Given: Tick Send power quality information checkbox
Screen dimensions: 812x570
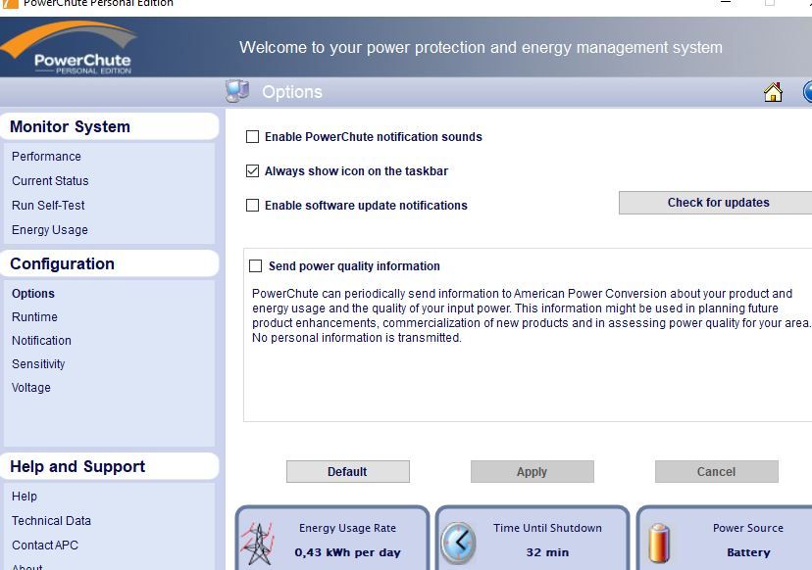Looking at the screenshot, I should [255, 265].
